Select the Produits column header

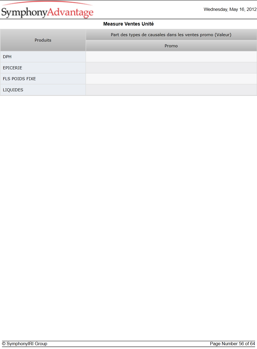43,40
